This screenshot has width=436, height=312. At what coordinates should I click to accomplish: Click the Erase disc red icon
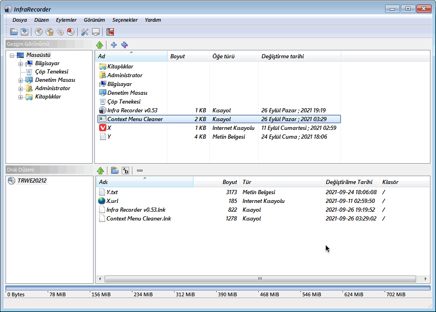pyautogui.click(x=71, y=32)
